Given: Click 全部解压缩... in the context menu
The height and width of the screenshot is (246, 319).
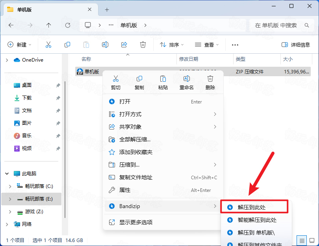Looking at the screenshot, I should click(163, 139).
